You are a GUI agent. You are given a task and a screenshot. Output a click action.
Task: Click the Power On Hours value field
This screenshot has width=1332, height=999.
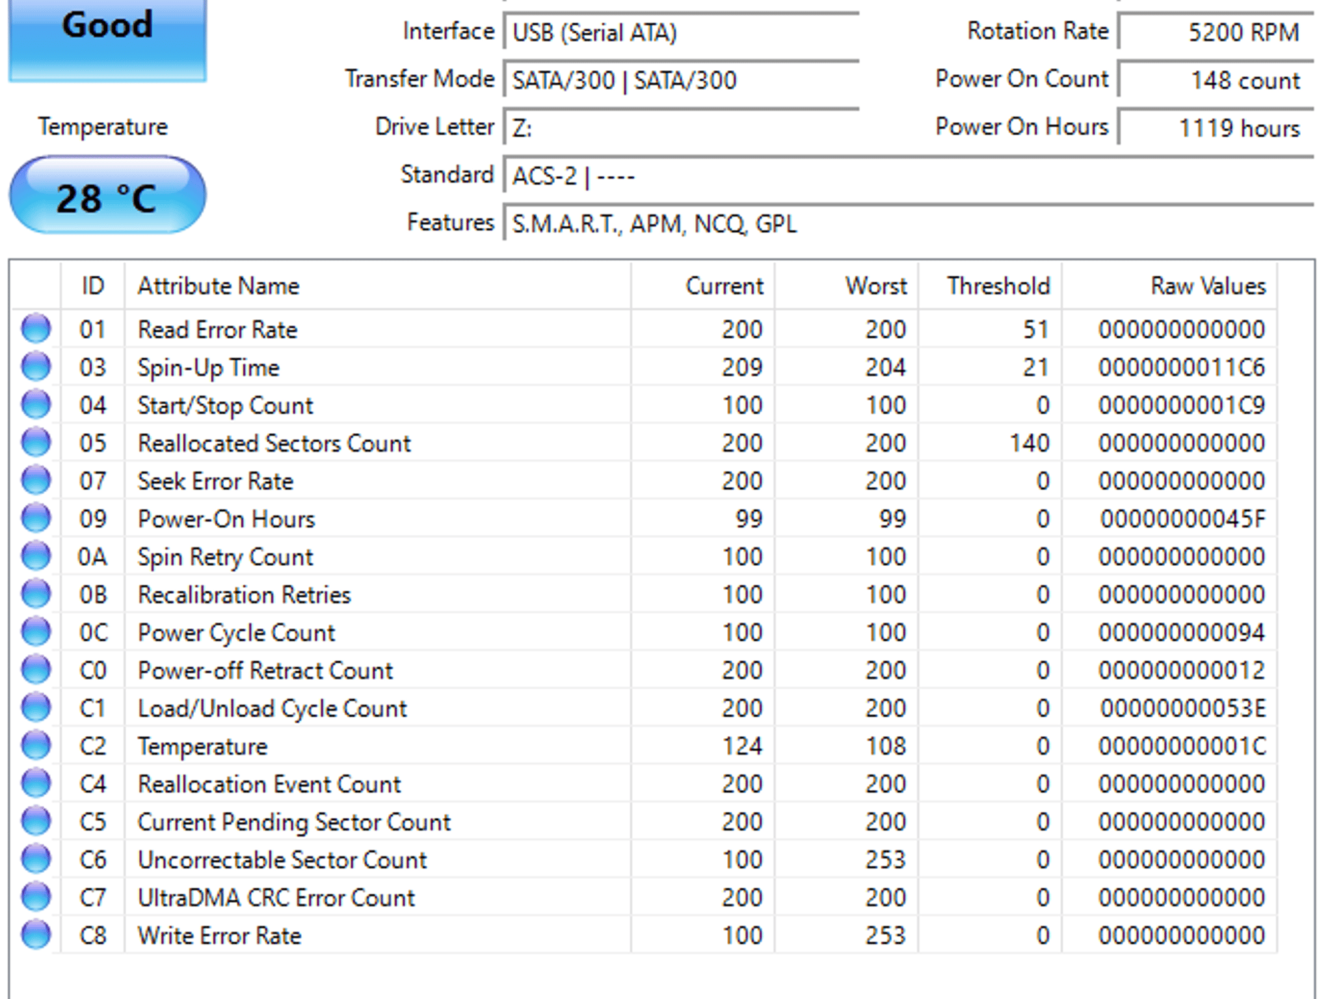1216,127
